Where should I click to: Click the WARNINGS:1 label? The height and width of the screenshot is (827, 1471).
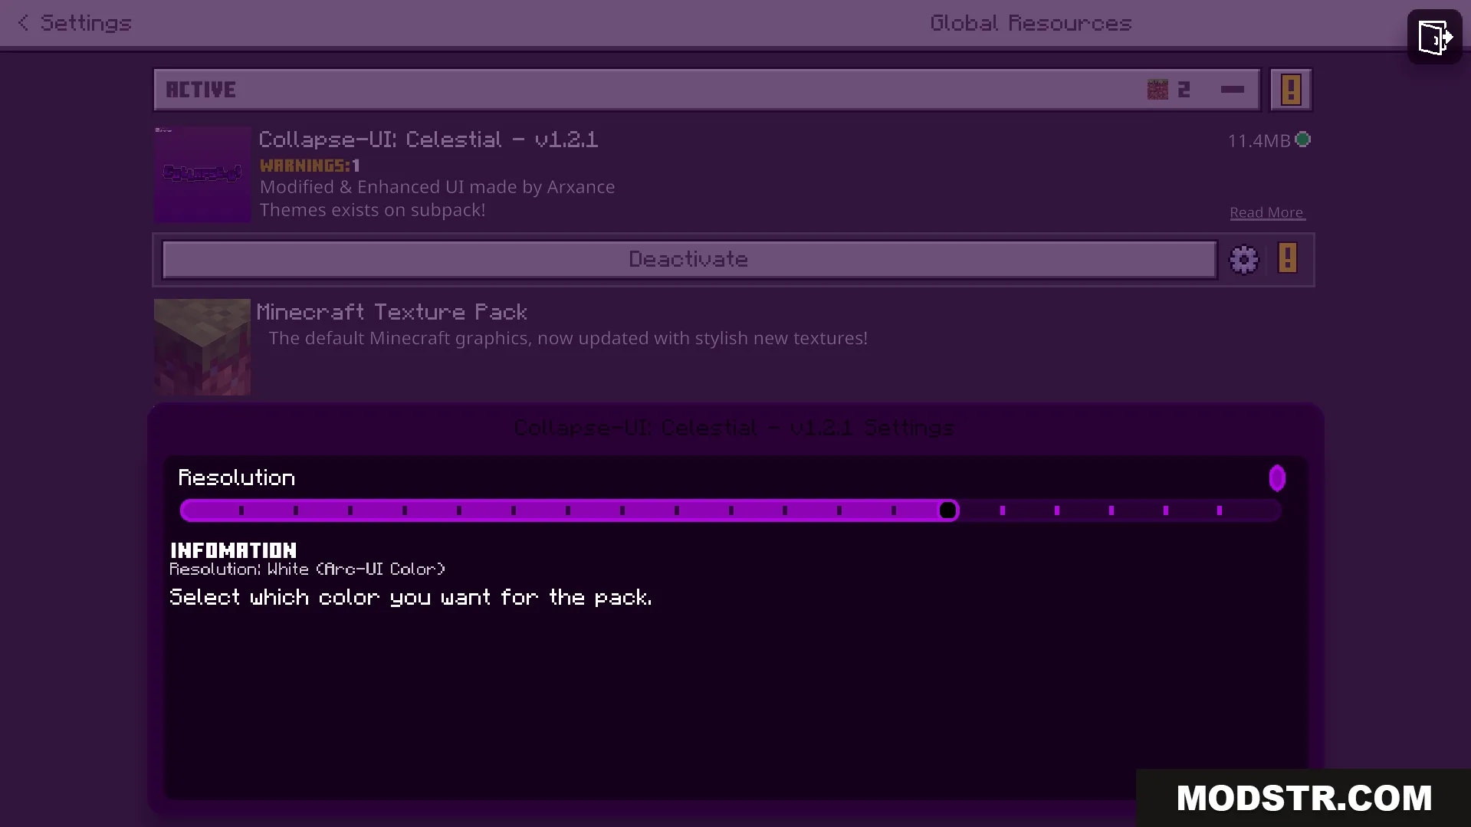click(x=310, y=166)
